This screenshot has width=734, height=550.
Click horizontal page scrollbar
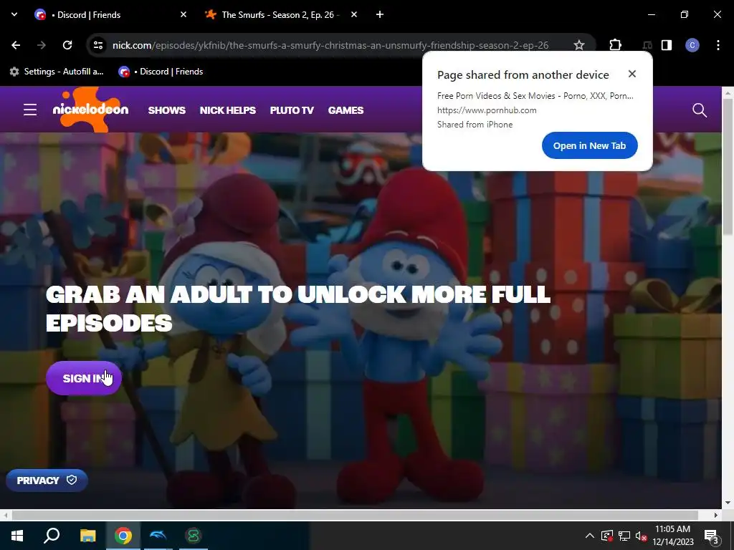pyautogui.click(x=355, y=515)
